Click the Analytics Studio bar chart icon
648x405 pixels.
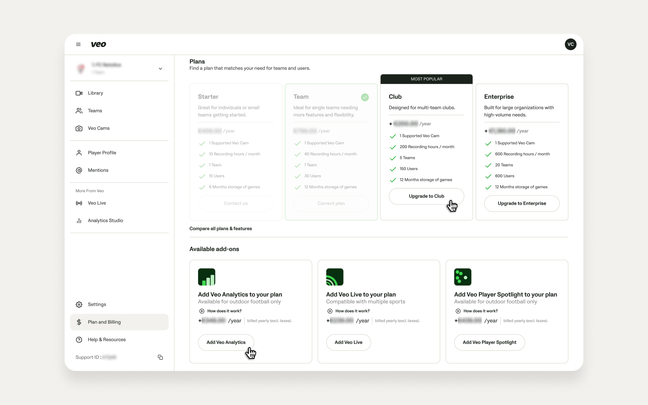(79, 221)
